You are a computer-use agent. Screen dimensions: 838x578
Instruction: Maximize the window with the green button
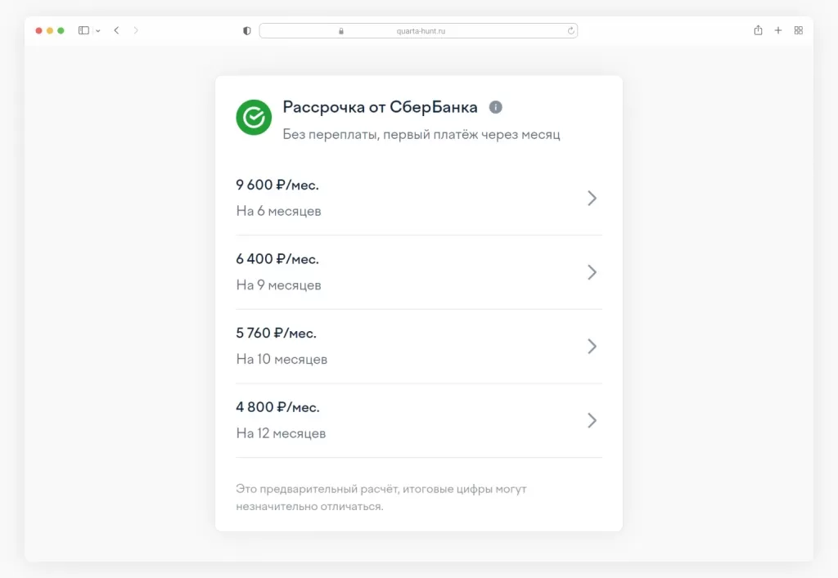tap(61, 31)
